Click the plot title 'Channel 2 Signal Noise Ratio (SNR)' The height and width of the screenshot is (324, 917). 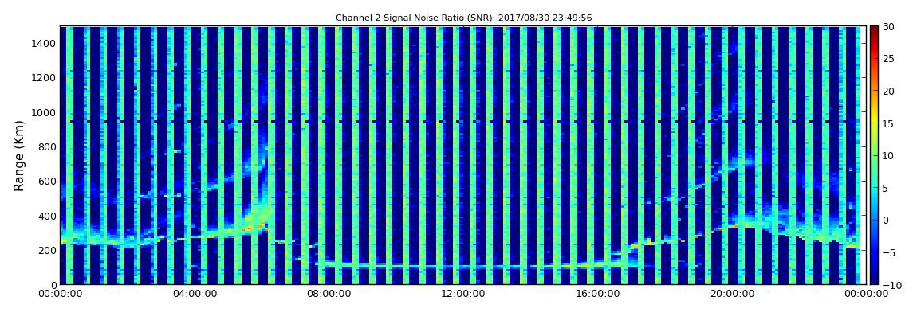point(463,18)
